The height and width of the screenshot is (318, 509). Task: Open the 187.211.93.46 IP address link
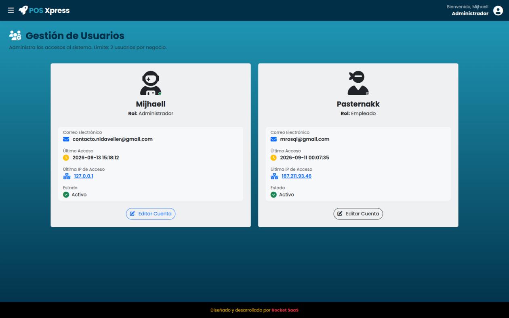[297, 176]
